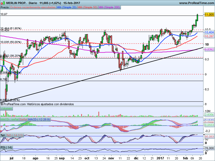Click the 2017 year on the time axis
Image resolution: width=215 pixels, height=161 pixels.
tap(160, 158)
